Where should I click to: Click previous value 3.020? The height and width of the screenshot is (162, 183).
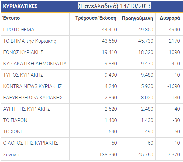[147, 97]
